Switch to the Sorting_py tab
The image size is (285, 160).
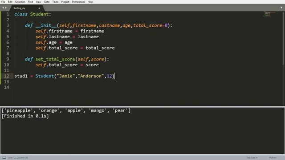coord(20,8)
